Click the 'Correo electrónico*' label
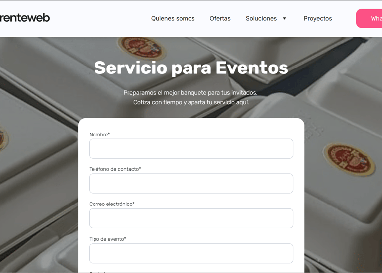Screen dimensions: 382x273 click(x=112, y=204)
